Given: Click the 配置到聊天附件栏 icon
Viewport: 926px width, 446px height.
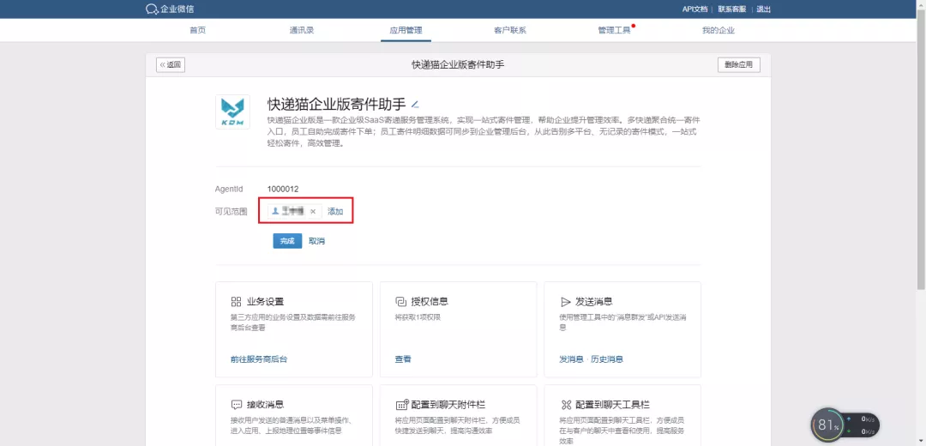Looking at the screenshot, I should [401, 405].
